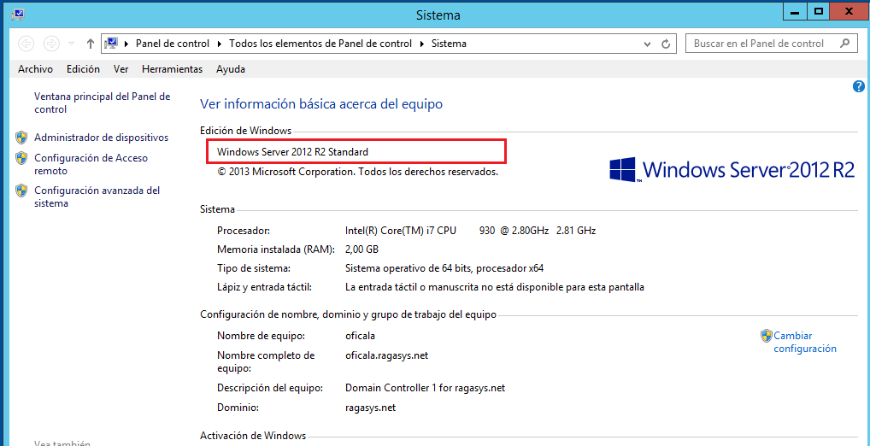This screenshot has height=446, width=870.
Task: Open the Edición menu
Action: (x=83, y=69)
